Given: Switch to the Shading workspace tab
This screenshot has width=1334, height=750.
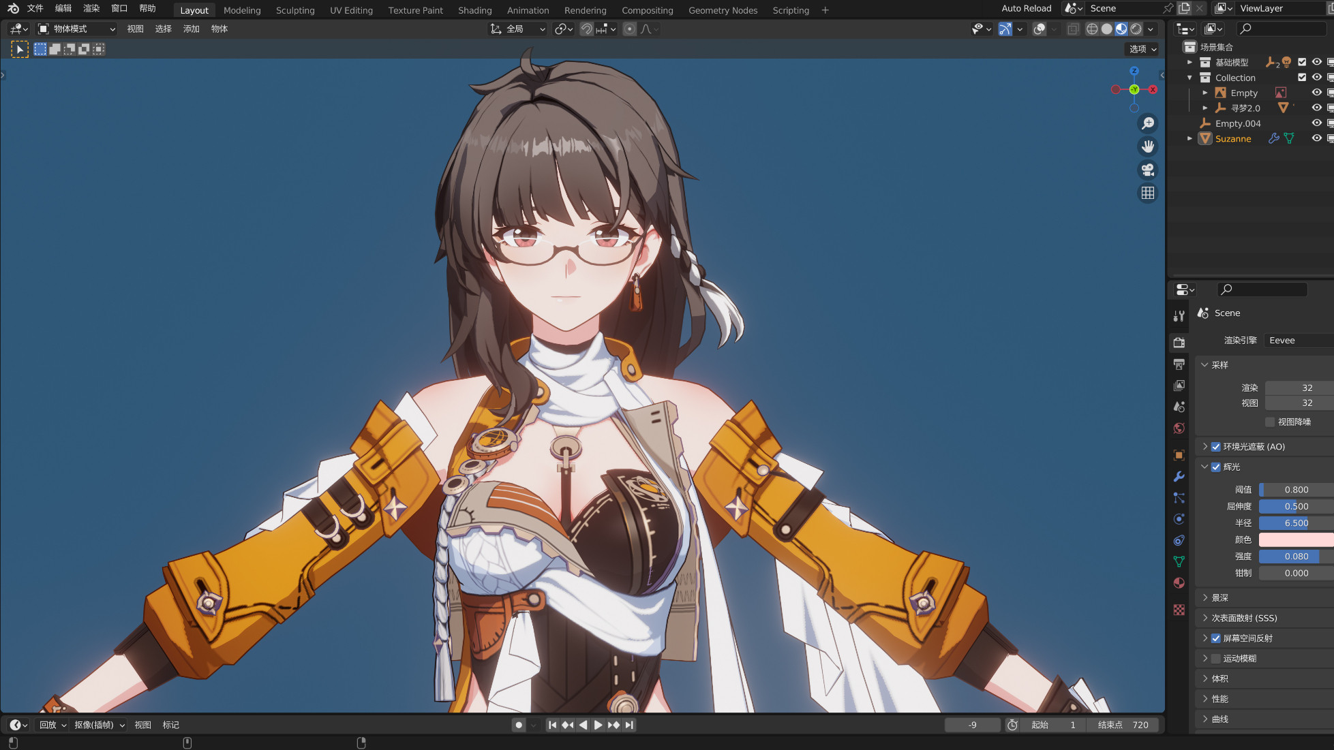Looking at the screenshot, I should coord(474,10).
